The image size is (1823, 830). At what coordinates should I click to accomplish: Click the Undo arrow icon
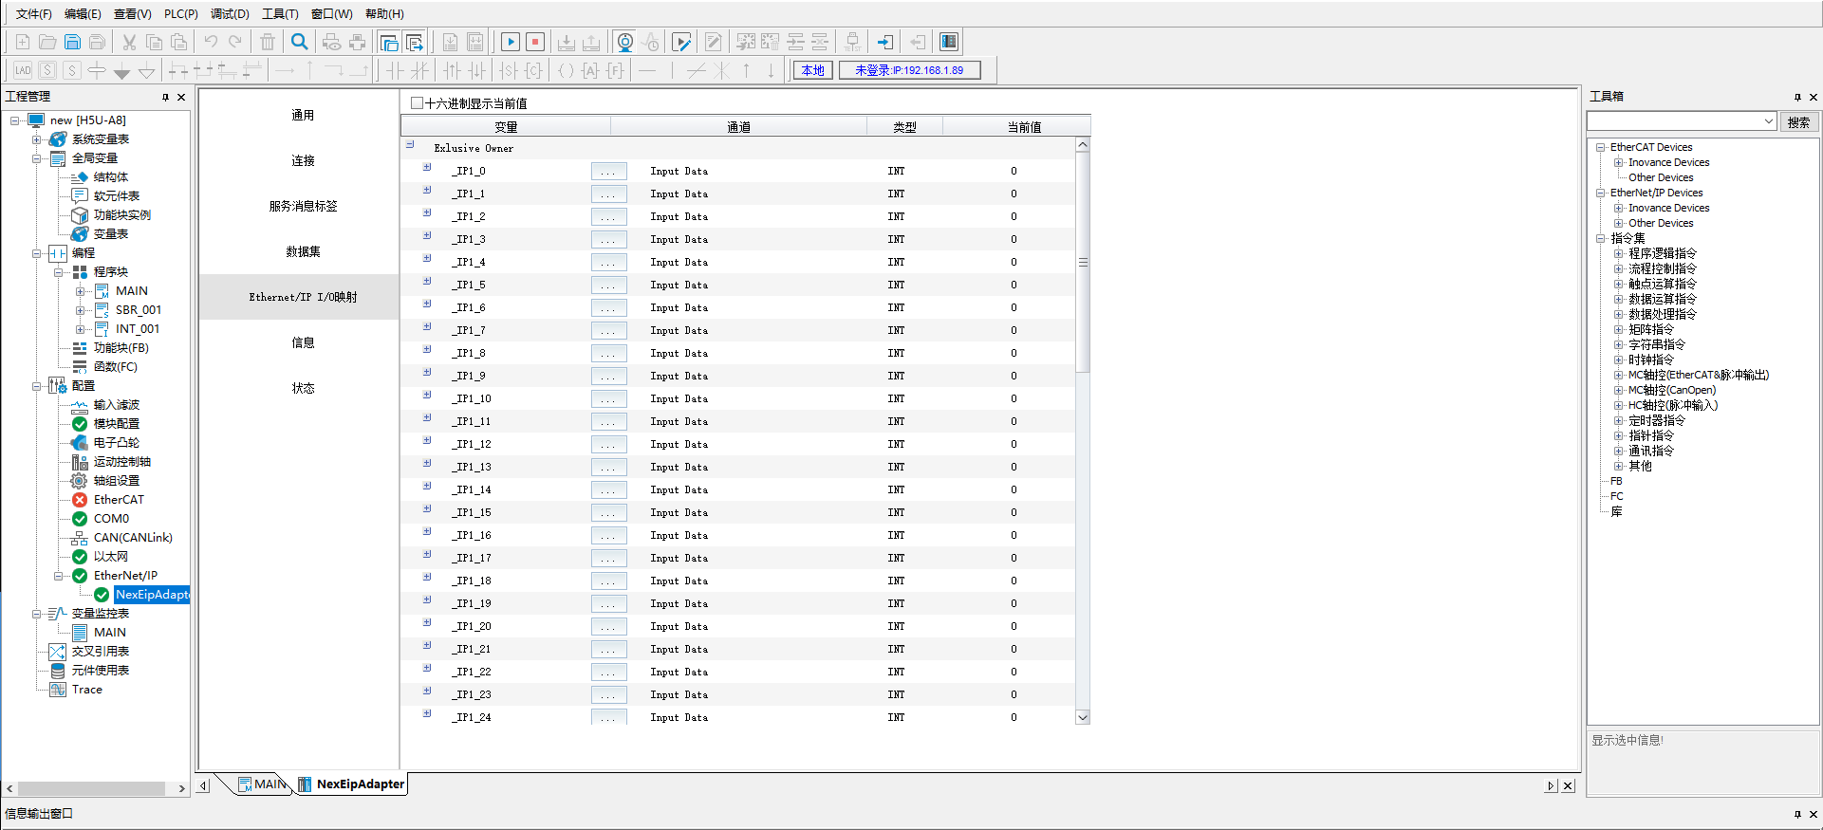coord(211,42)
